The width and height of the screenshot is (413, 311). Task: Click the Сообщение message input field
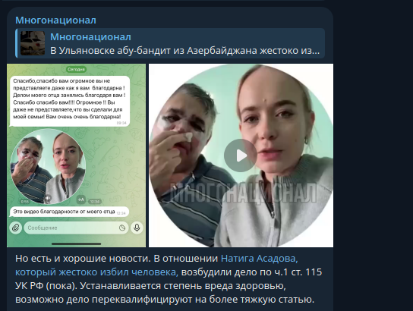77,228
